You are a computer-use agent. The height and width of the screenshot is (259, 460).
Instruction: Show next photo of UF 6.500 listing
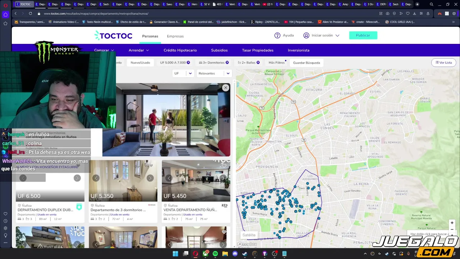pyautogui.click(x=77, y=178)
